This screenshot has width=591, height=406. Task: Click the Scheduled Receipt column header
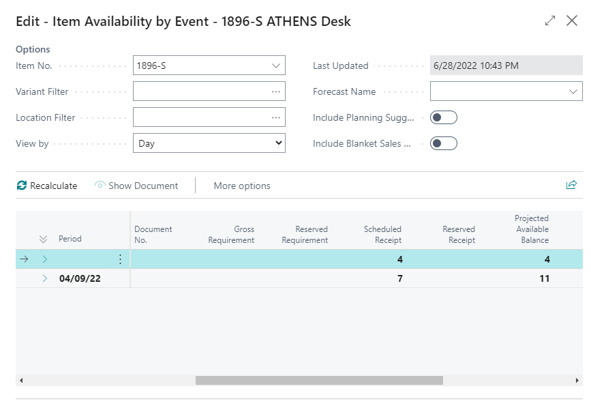click(x=382, y=234)
